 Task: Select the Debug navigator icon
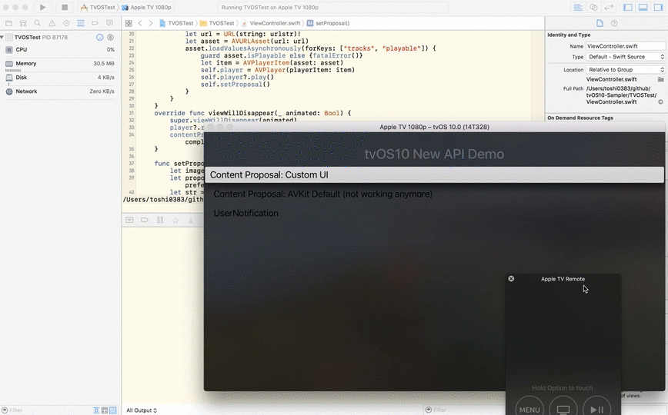81,23
